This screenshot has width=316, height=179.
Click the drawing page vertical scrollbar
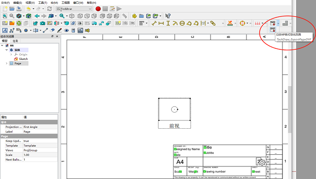[x=290, y=109]
